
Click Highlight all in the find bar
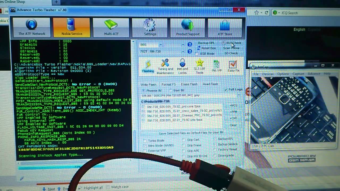point(91,188)
